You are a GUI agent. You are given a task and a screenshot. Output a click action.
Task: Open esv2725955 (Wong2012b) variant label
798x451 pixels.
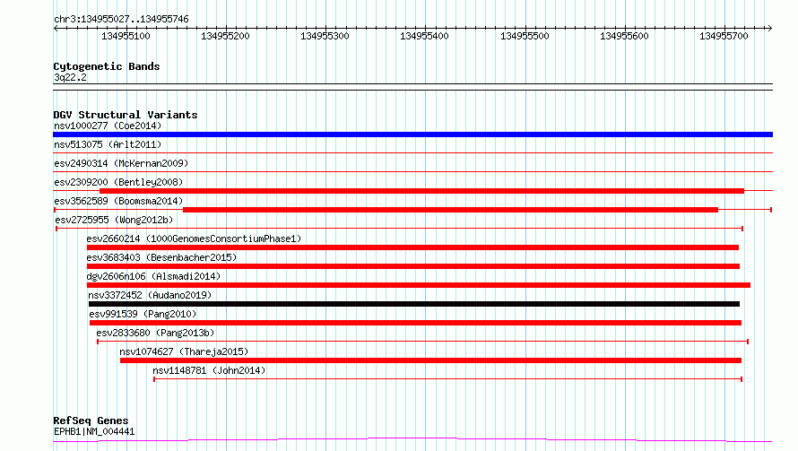[x=114, y=220]
